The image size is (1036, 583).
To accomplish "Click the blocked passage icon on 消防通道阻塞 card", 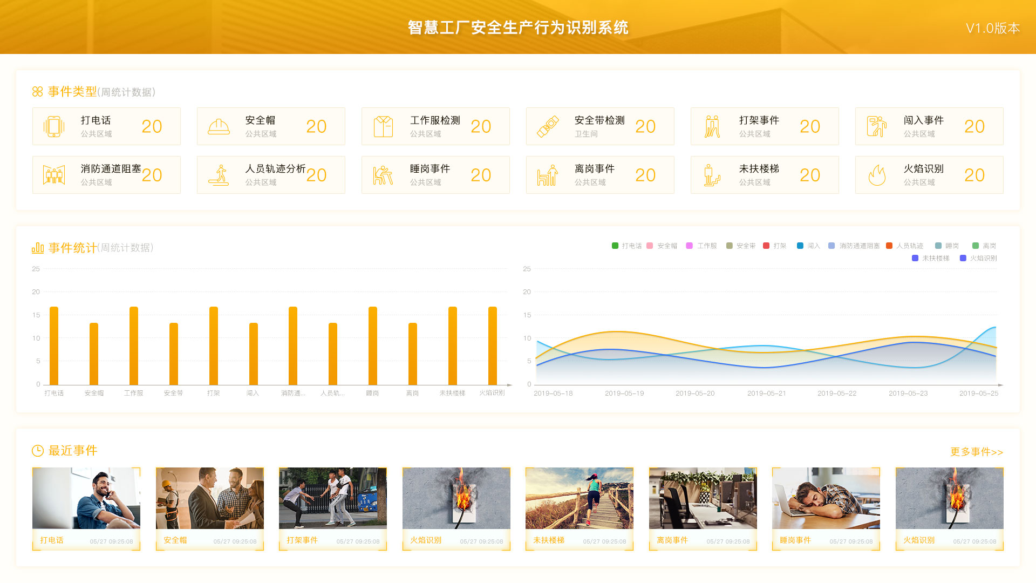I will tap(54, 175).
